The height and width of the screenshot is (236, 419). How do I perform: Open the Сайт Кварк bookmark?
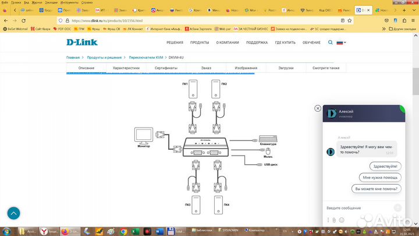point(40,29)
